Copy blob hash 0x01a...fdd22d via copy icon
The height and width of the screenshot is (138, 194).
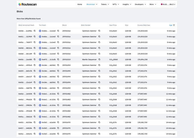[x=35, y=117]
